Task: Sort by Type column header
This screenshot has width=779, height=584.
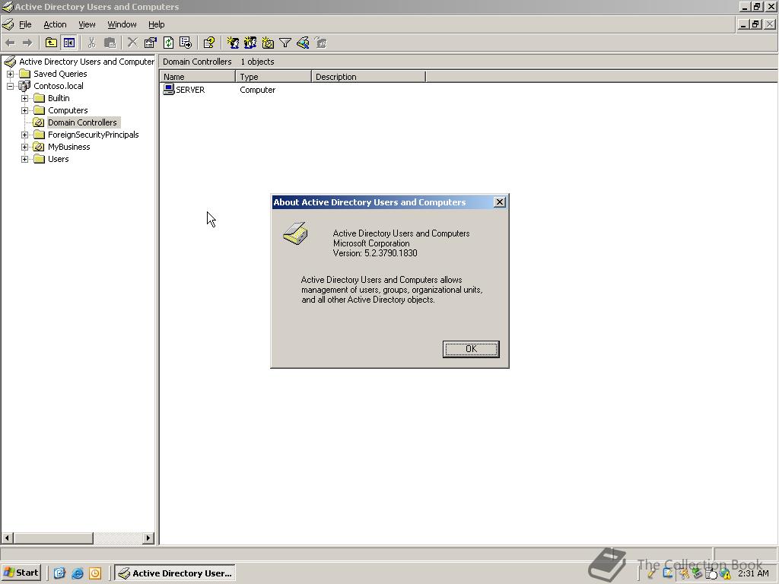Action: click(274, 77)
